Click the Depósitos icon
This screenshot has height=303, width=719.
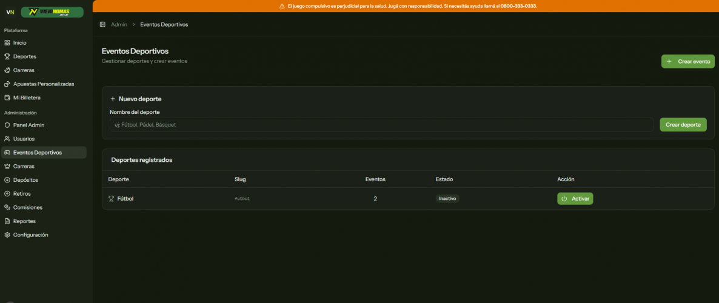pyautogui.click(x=7, y=180)
